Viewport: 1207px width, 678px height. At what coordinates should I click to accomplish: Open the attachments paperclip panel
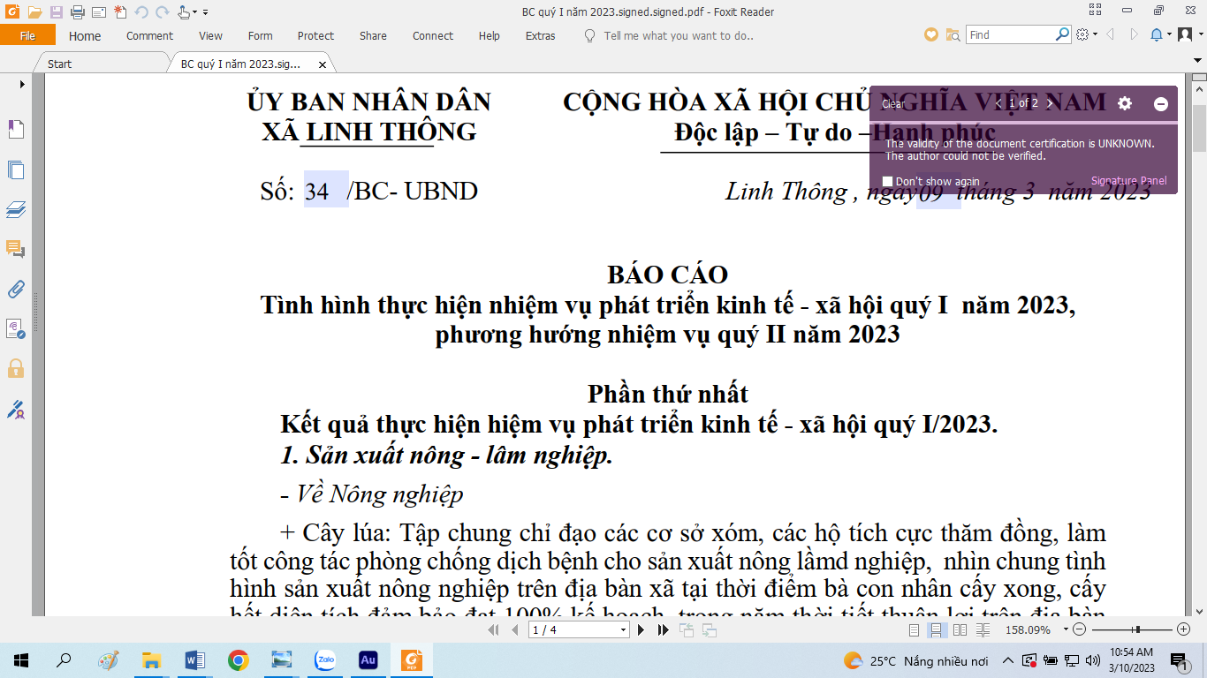pyautogui.click(x=16, y=289)
